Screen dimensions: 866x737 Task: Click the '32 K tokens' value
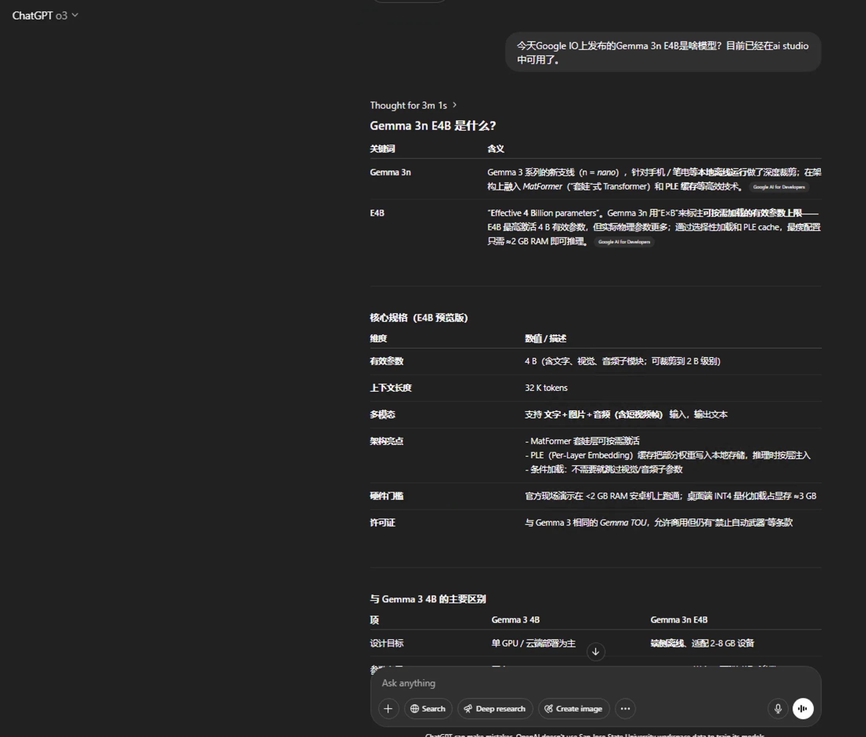tap(546, 388)
